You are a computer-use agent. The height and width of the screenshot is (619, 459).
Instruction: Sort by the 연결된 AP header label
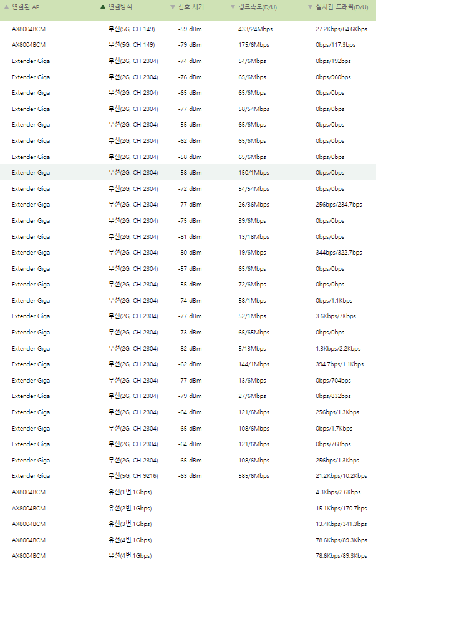[x=26, y=7]
